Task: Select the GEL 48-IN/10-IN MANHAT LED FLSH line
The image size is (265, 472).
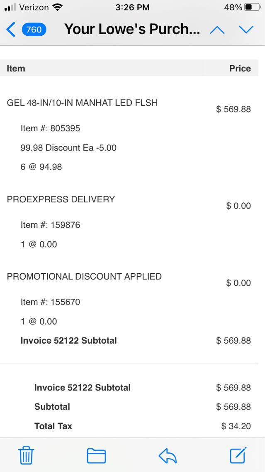Action: point(82,103)
